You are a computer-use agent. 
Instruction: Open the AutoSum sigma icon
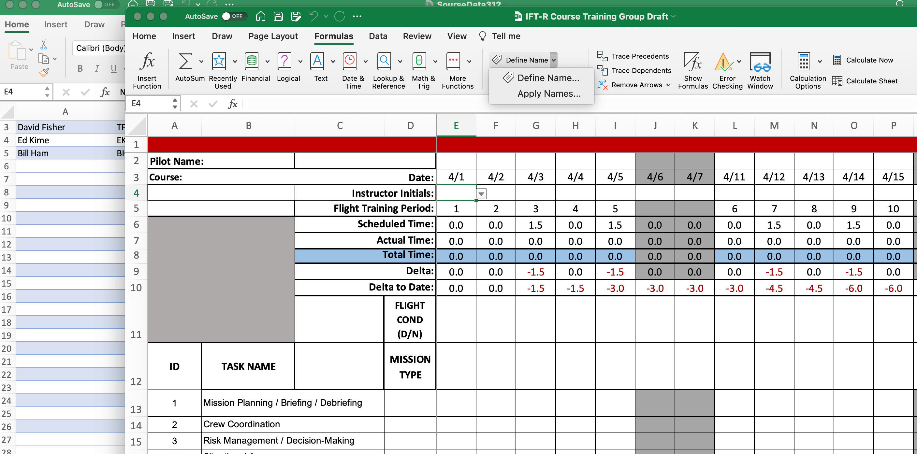tap(185, 62)
